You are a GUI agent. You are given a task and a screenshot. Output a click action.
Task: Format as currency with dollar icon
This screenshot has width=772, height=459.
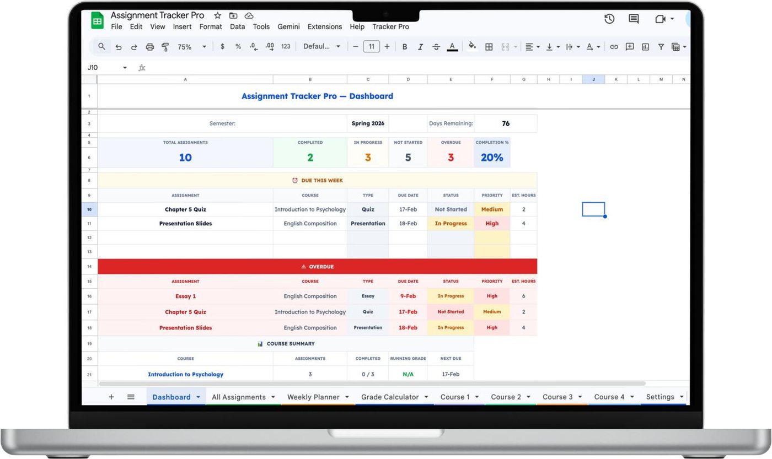(x=222, y=47)
